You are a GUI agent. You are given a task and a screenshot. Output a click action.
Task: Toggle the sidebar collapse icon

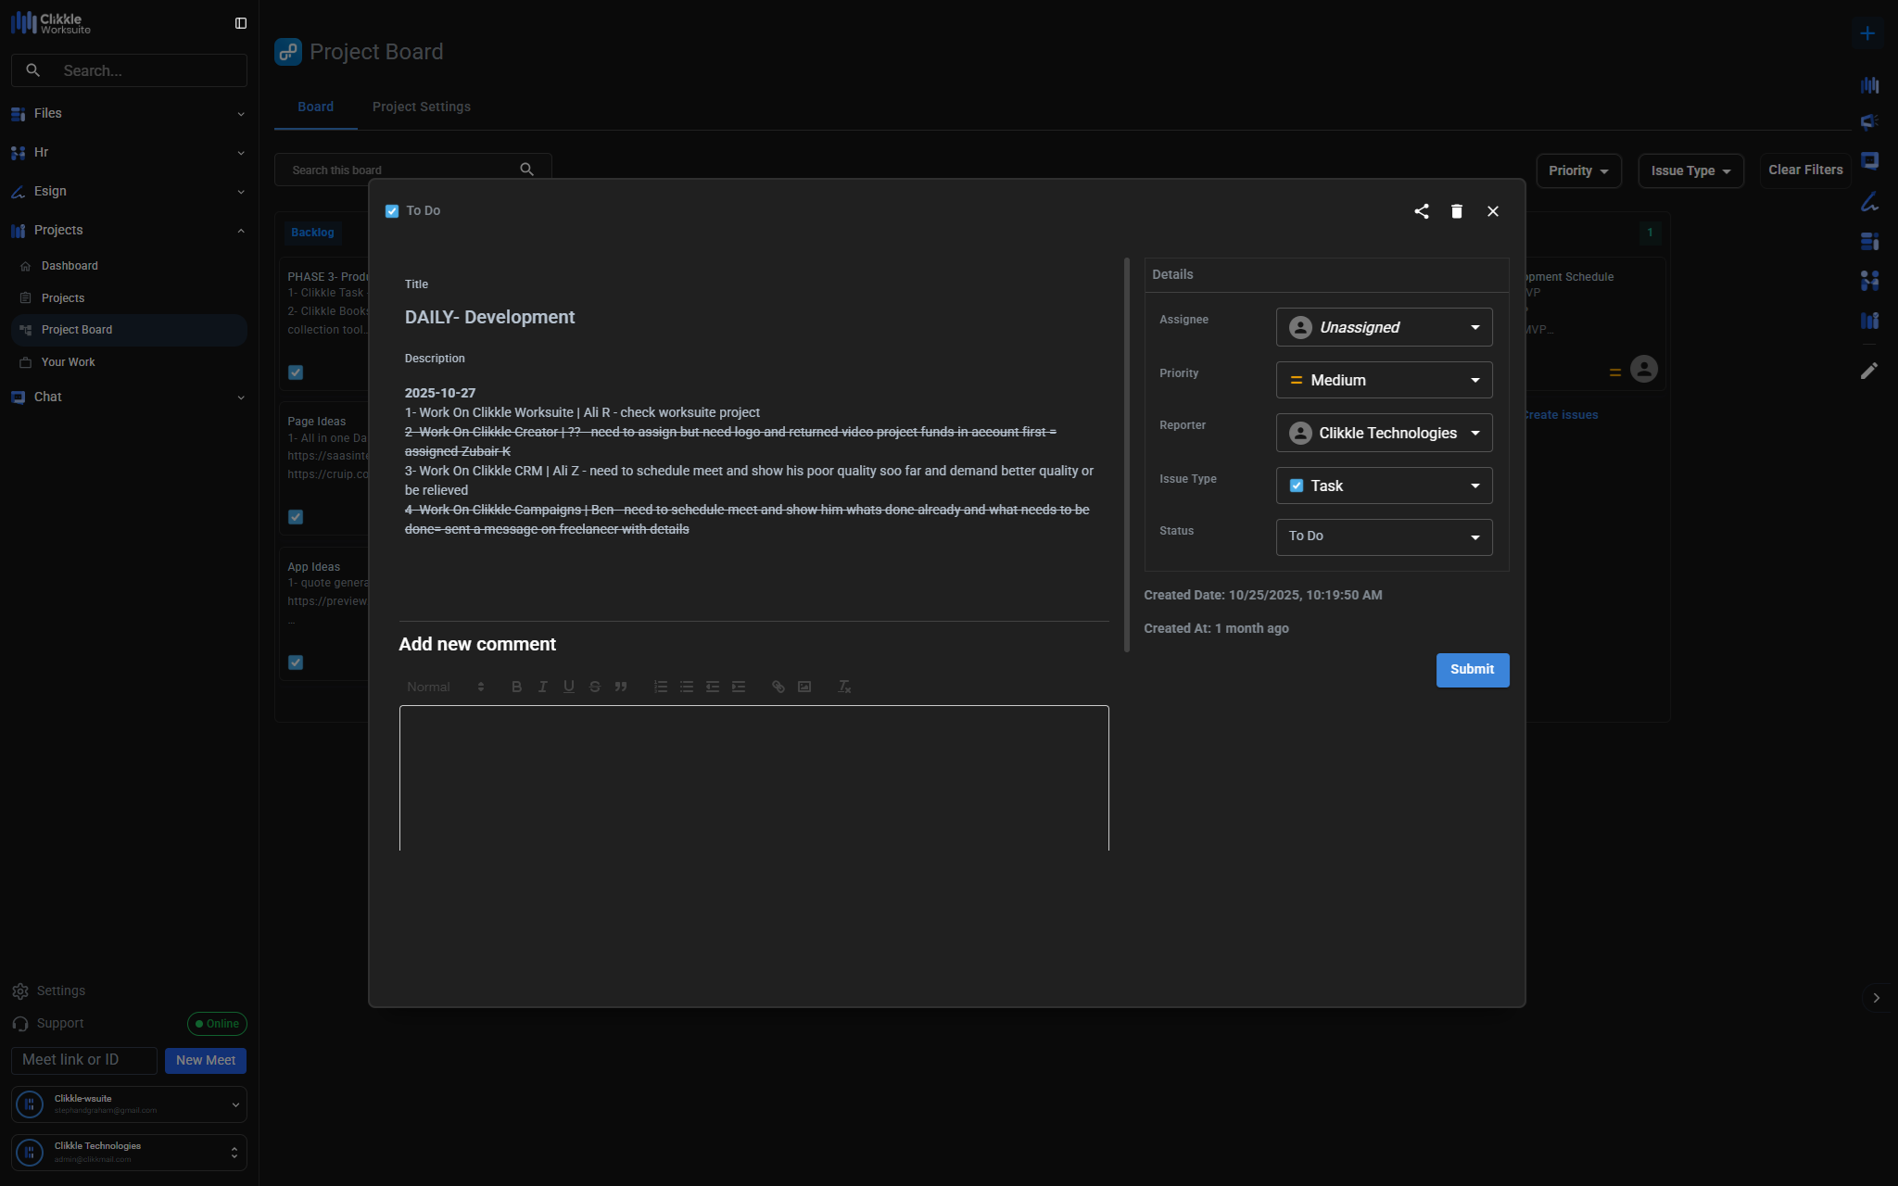pos(241,23)
